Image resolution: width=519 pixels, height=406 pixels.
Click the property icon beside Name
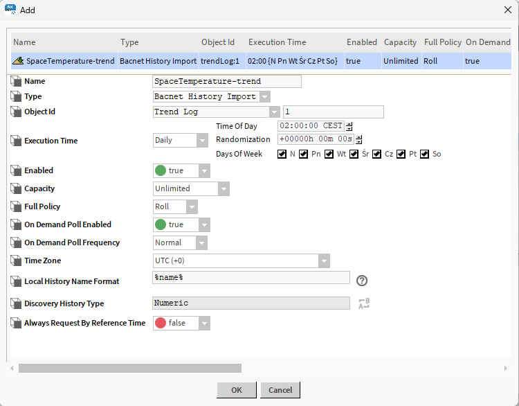coord(17,82)
